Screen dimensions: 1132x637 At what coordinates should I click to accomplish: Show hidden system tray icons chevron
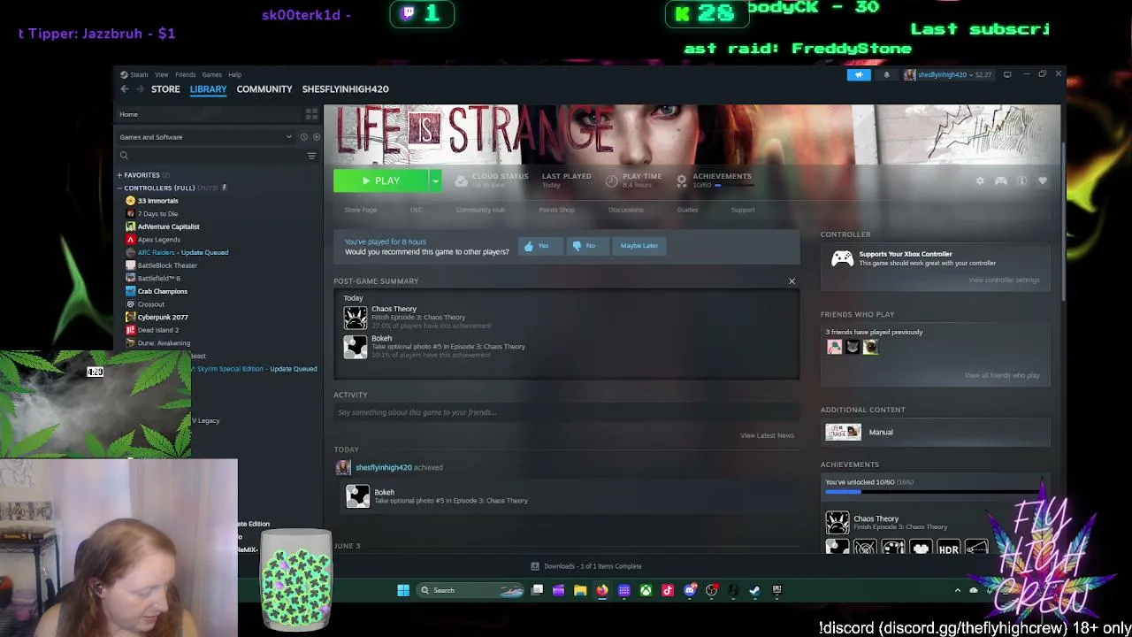(x=957, y=590)
